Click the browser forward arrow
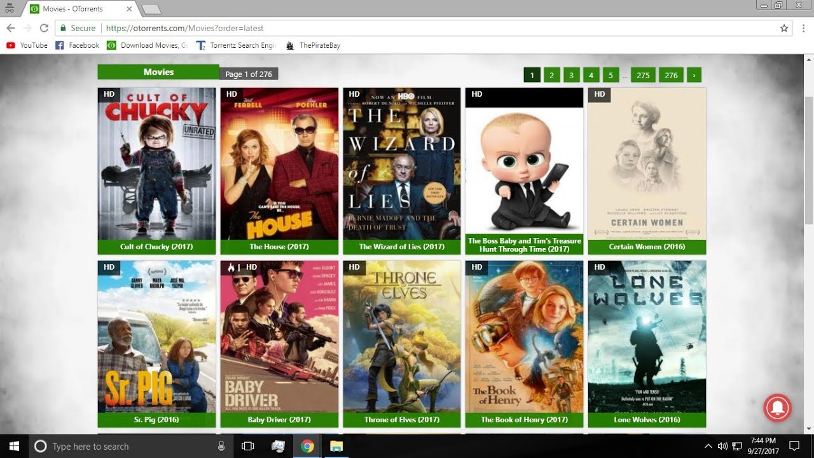Viewport: 814px width, 458px height. pos(27,28)
